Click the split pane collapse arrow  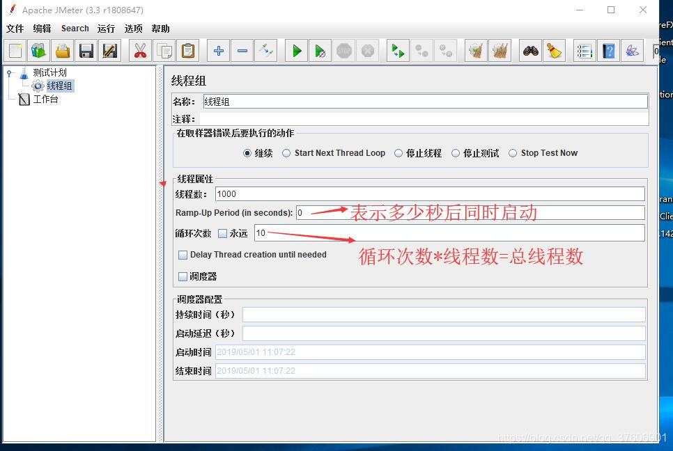(162, 184)
